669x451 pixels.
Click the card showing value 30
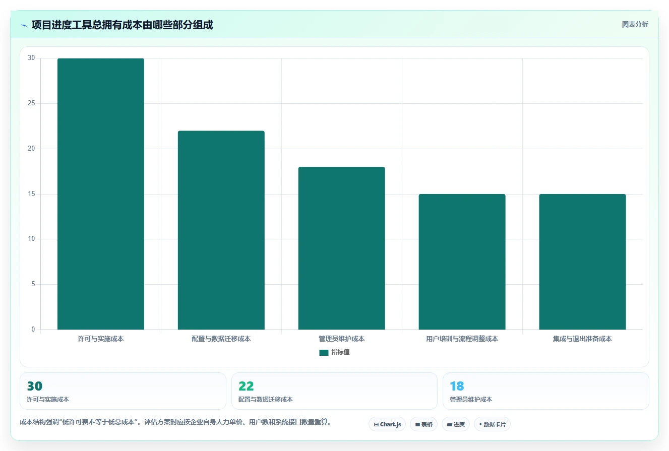click(123, 391)
